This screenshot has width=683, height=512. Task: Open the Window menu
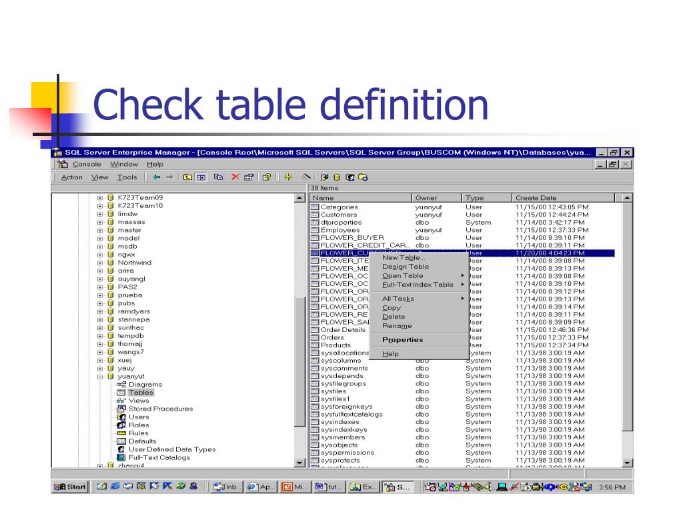point(123,164)
